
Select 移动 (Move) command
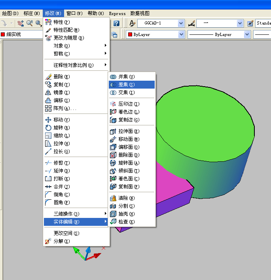[x=76, y=120]
